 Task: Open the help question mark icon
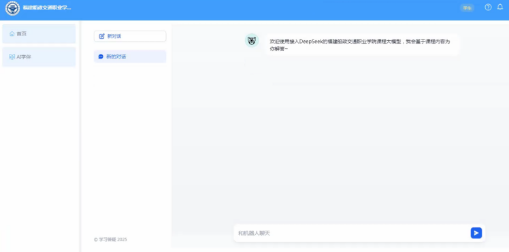click(x=488, y=7)
